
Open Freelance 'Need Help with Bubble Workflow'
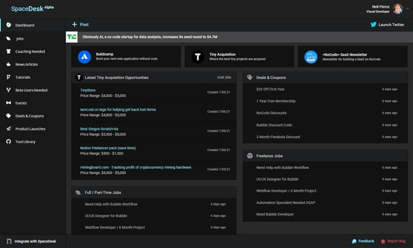pyautogui.click(x=282, y=168)
